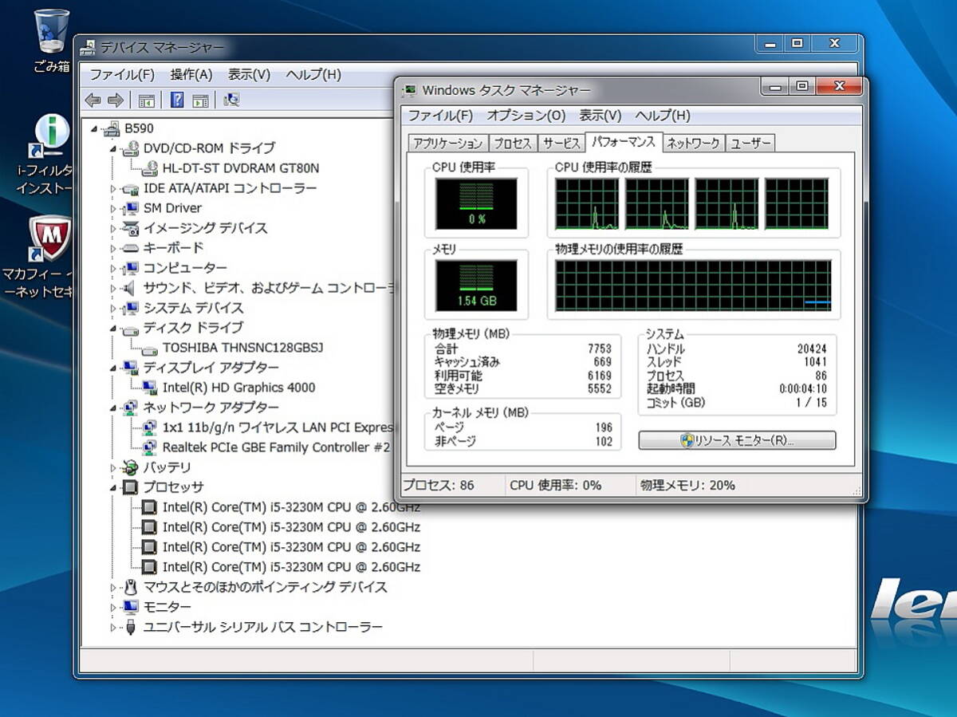Select the サウンド、ビデオ、およびゲーム コントローラー row

coord(259,288)
